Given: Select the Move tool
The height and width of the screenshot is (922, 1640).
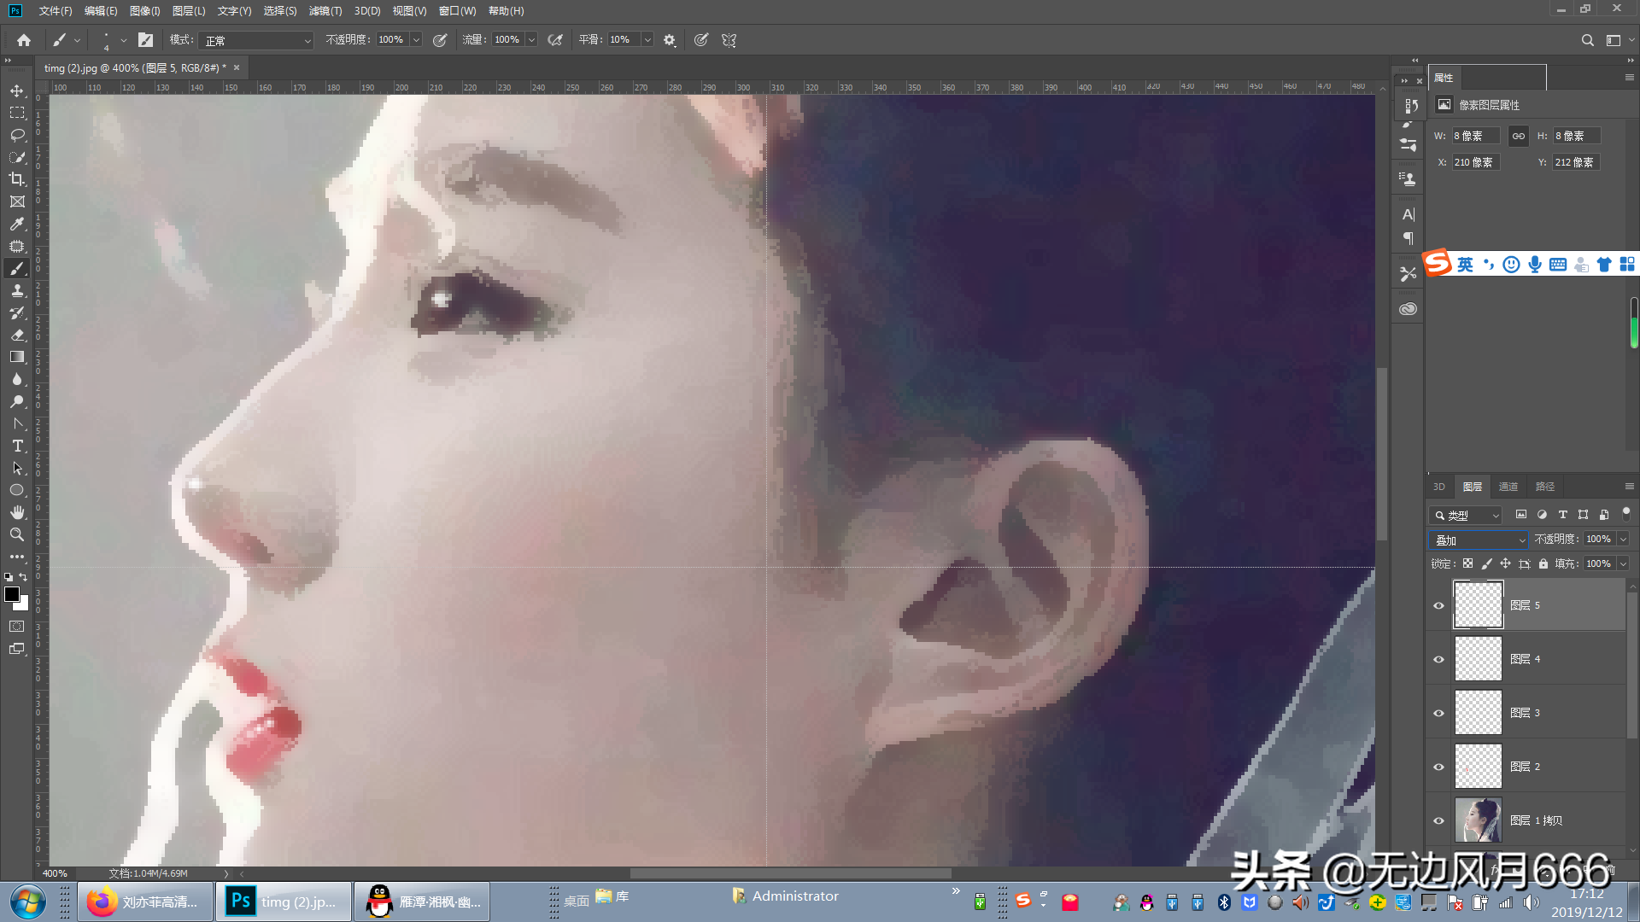Looking at the screenshot, I should click(17, 90).
